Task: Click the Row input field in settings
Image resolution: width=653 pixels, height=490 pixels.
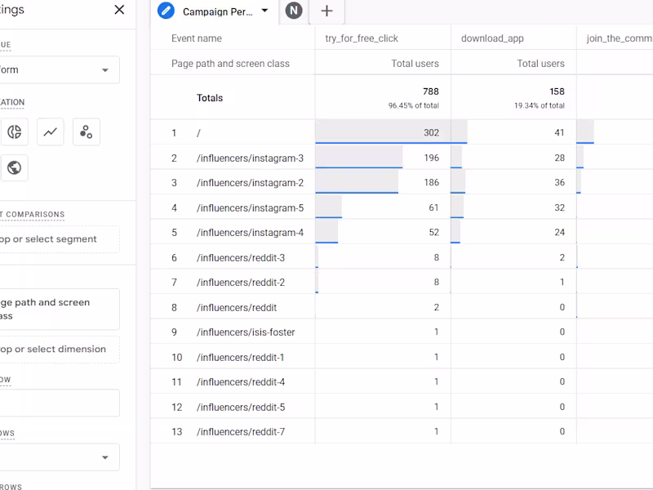Action: (x=61, y=403)
